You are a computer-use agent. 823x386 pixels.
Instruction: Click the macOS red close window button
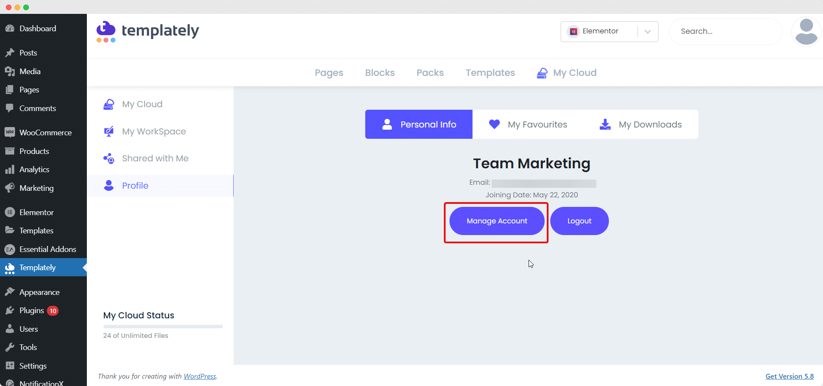pyautogui.click(x=9, y=7)
